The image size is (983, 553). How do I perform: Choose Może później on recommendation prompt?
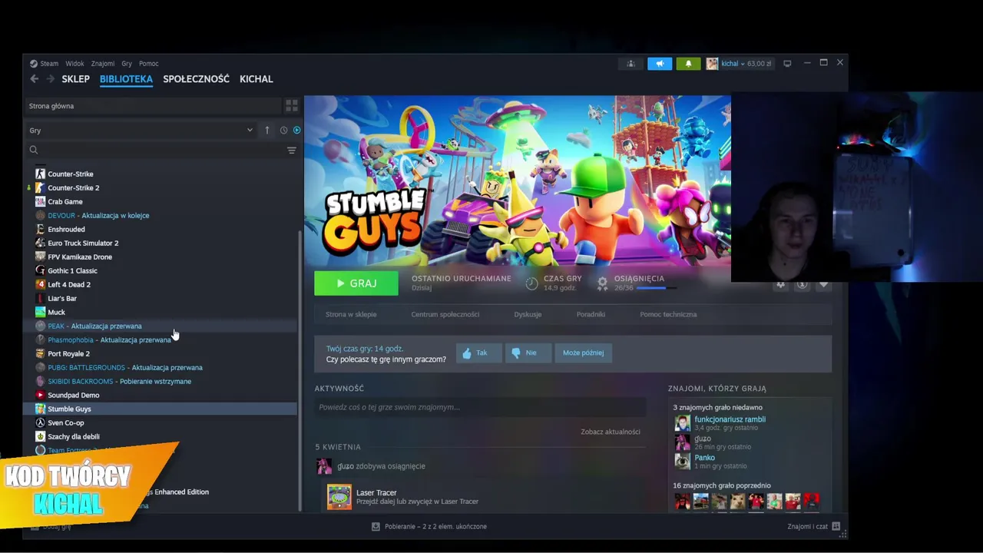[x=583, y=353]
